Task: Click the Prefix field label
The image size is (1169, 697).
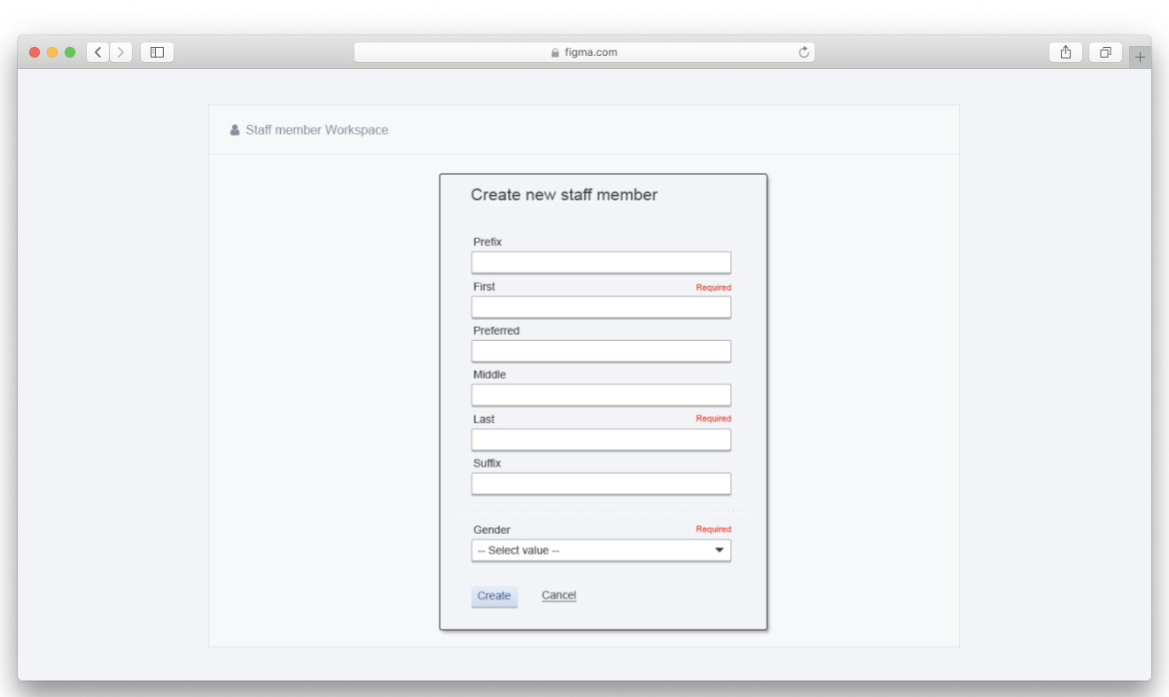Action: (487, 242)
